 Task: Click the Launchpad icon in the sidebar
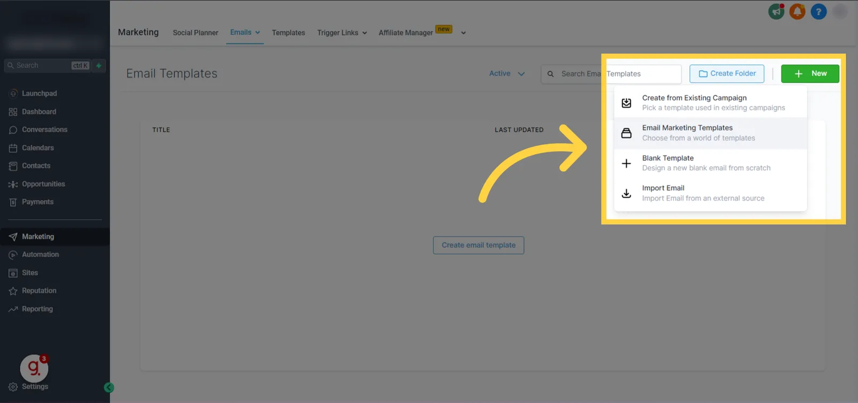pyautogui.click(x=13, y=94)
